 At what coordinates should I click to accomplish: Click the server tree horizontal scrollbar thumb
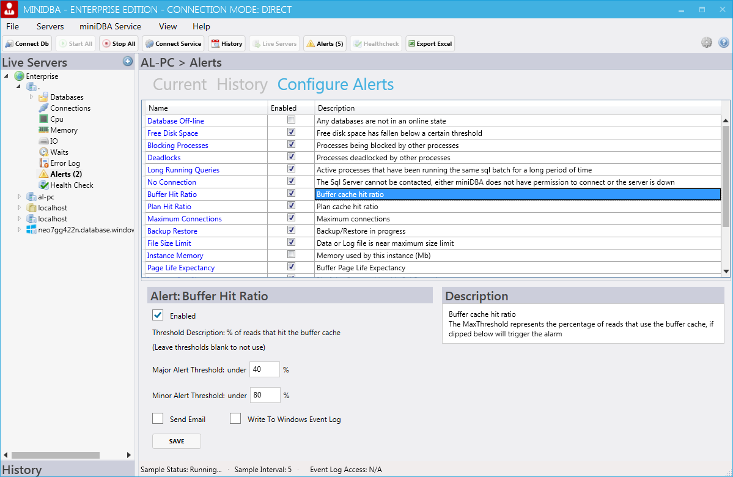tap(56, 455)
